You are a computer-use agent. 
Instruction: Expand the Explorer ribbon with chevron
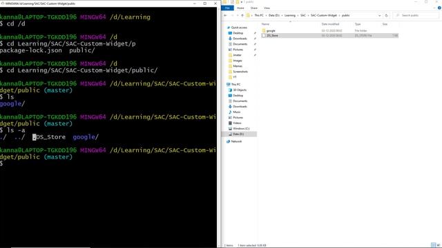click(434, 8)
